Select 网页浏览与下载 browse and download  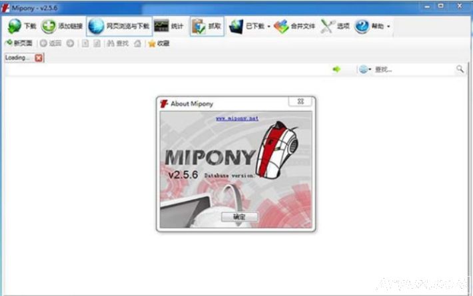click(x=119, y=26)
